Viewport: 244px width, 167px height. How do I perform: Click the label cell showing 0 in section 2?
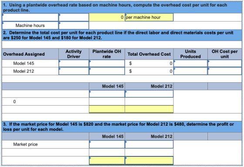pyautogui.click(x=45, y=102)
